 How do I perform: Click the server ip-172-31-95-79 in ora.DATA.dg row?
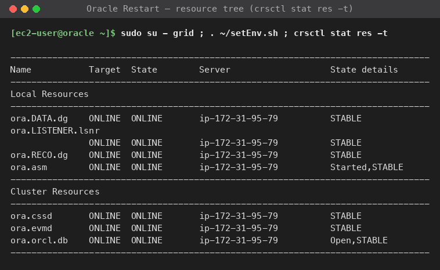[239, 118]
